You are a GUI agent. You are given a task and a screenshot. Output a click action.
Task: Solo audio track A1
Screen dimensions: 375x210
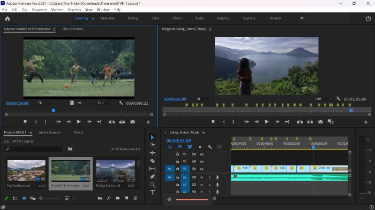(210, 177)
